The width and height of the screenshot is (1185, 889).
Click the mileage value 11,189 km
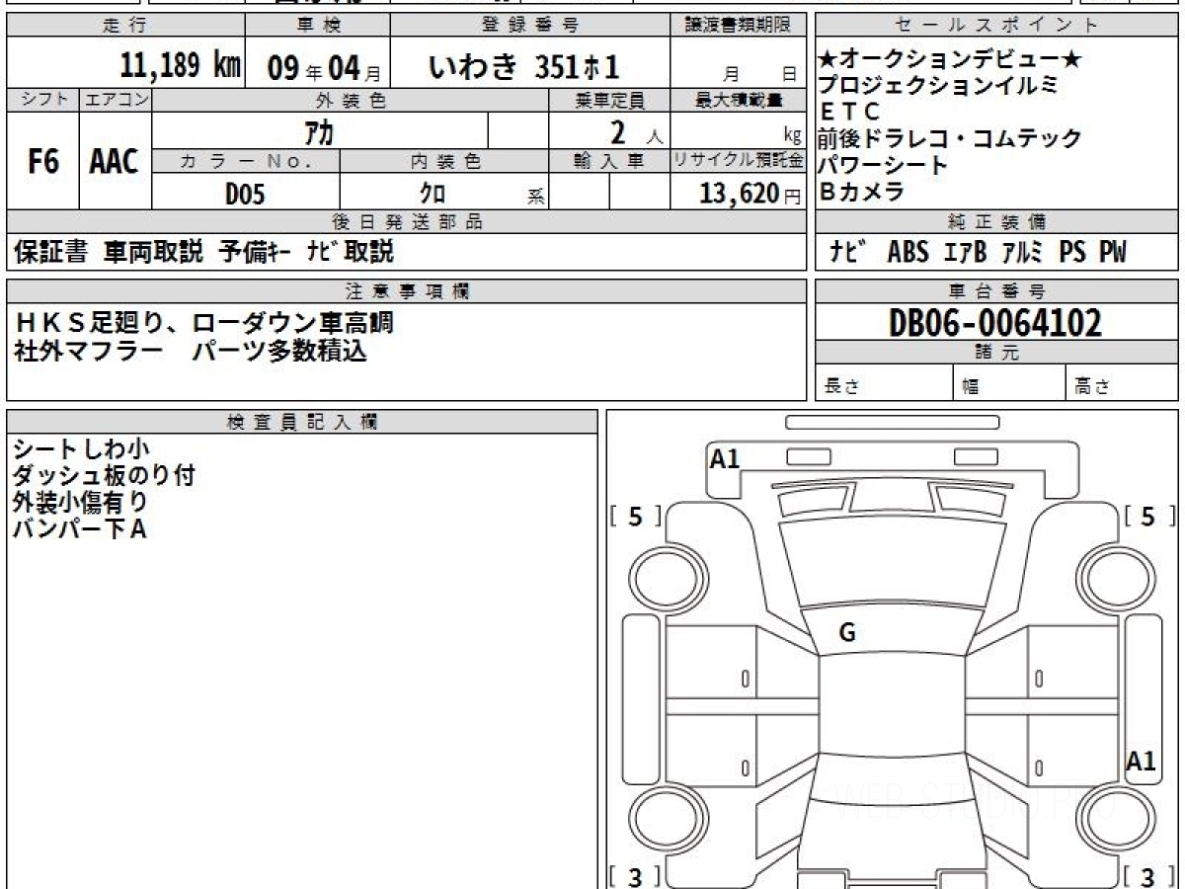point(181,66)
